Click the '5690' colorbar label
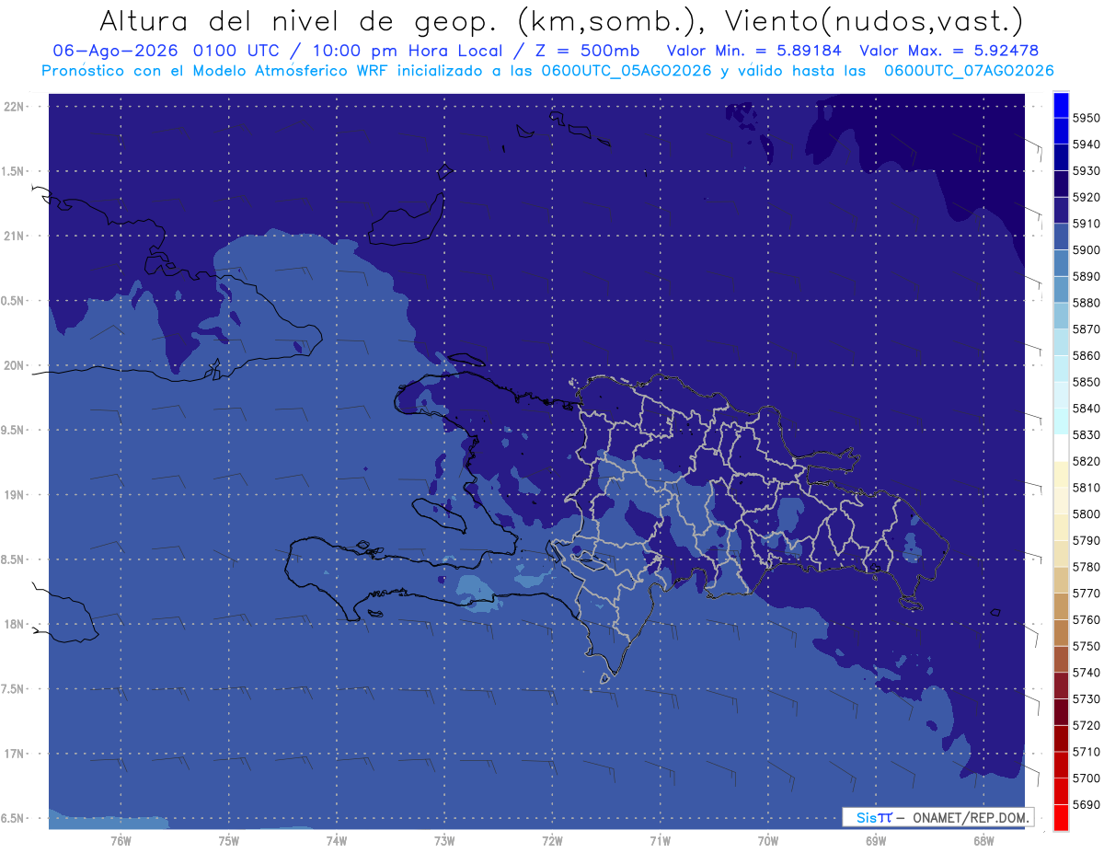The height and width of the screenshot is (853, 1104). click(x=1087, y=804)
